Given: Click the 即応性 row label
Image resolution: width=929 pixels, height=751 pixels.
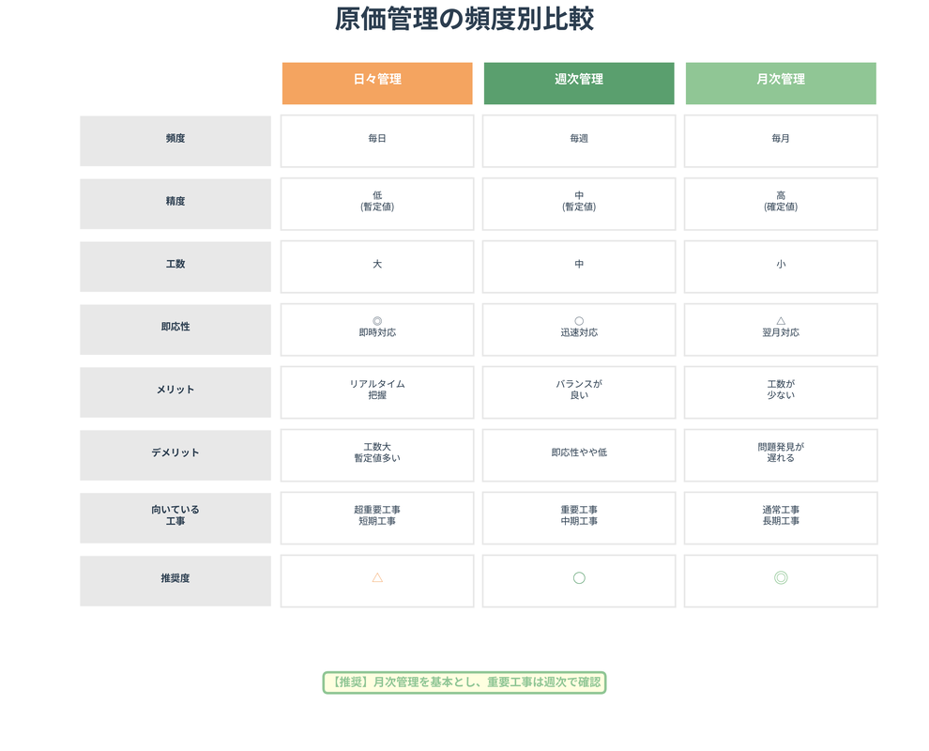Looking at the screenshot, I should click(x=175, y=330).
